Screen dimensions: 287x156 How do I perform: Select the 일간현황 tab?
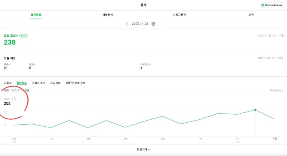36,15
